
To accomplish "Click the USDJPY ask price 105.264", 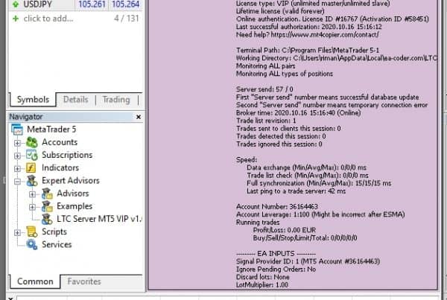I will click(x=125, y=4).
